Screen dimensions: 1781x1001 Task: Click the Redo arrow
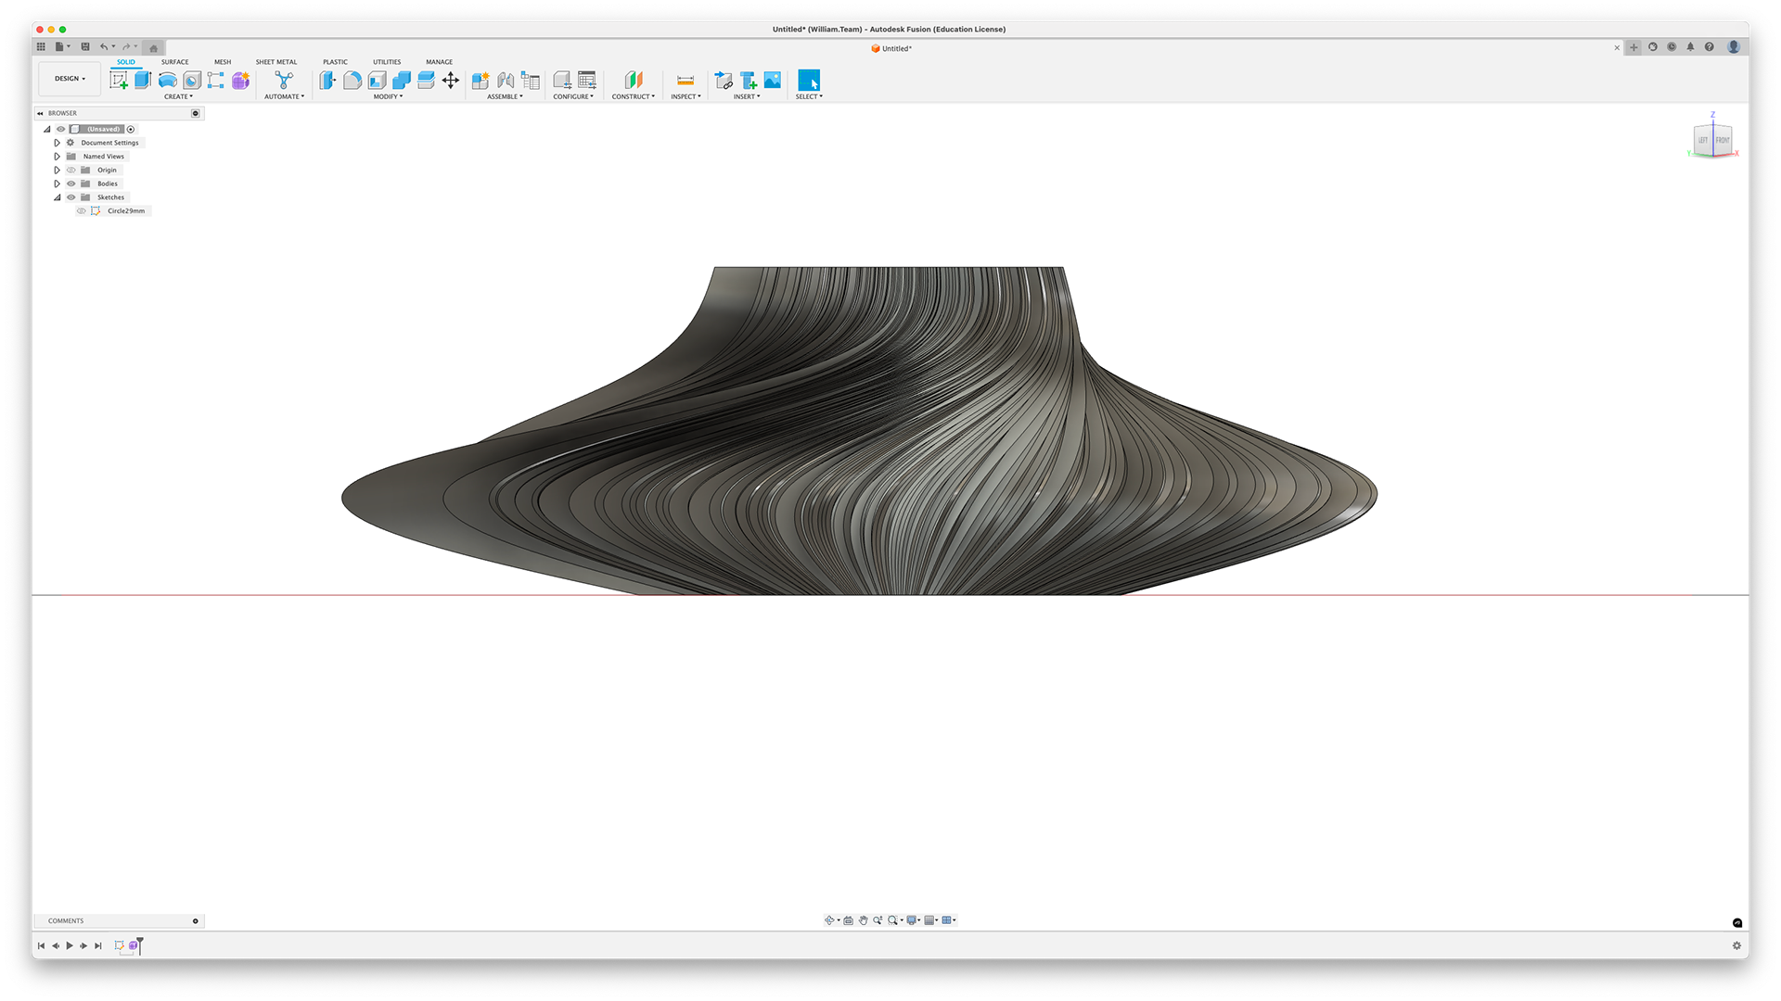coord(127,46)
